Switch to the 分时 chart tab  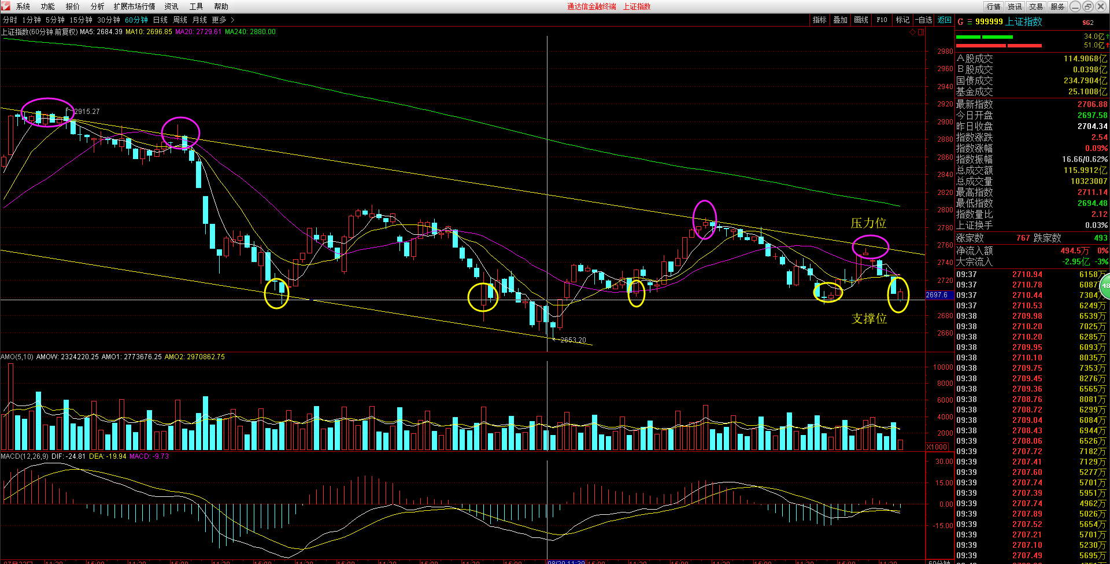[10, 20]
